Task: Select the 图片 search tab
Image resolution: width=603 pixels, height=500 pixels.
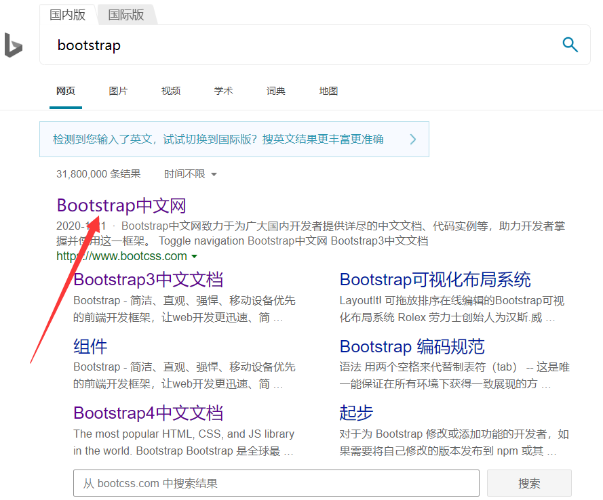Action: pos(118,91)
